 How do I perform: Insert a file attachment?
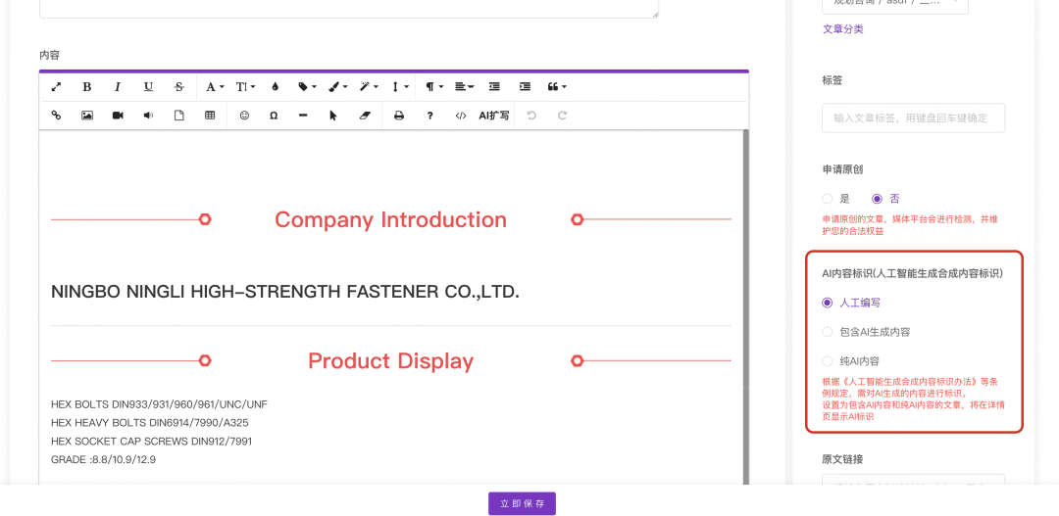point(179,116)
